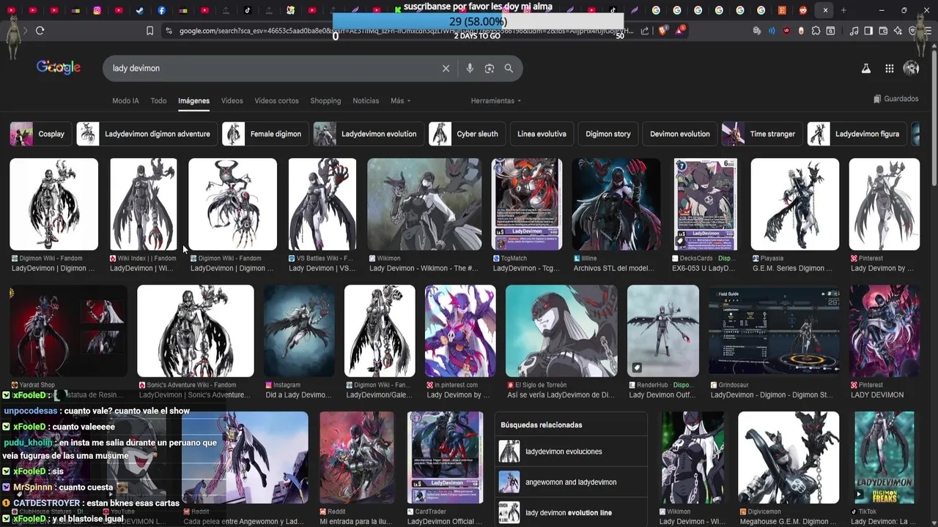Image resolution: width=938 pixels, height=527 pixels.
Task: Open the Playasia G.E.M. Series image
Action: 795,204
